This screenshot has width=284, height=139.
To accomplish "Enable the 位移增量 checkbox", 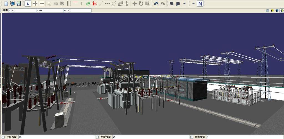I will click(3, 137).
